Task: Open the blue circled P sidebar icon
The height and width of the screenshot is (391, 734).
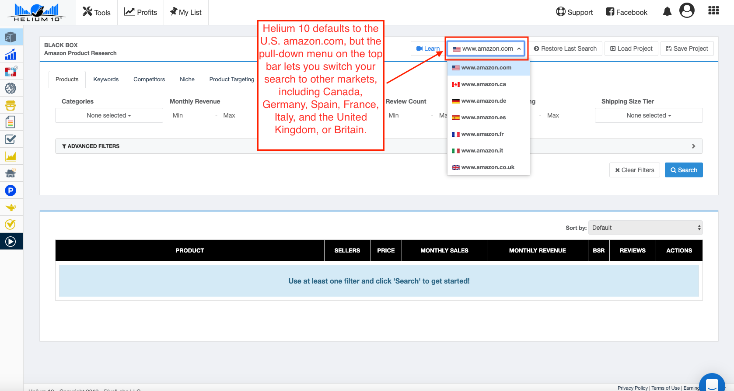Action: pos(10,190)
